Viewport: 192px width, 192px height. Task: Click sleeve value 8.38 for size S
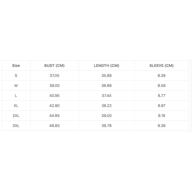click(x=161, y=76)
